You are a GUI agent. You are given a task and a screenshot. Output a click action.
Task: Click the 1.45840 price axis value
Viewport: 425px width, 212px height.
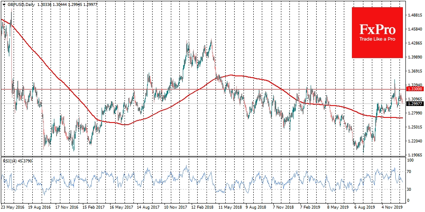(x=414, y=29)
